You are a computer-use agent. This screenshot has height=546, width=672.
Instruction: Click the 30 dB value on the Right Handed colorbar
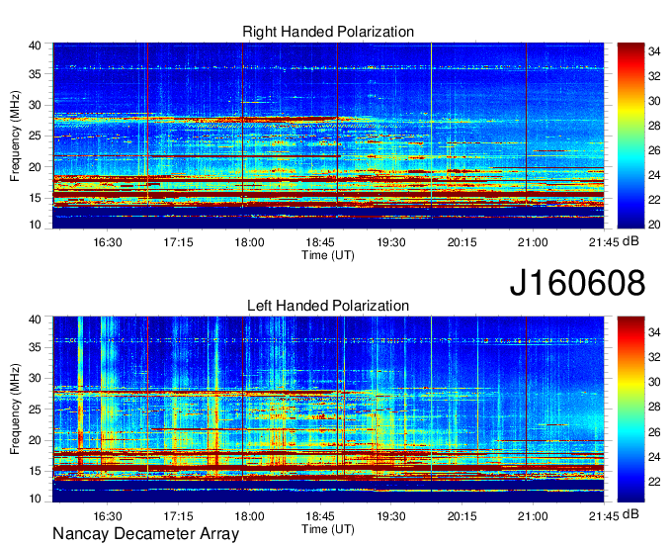pyautogui.click(x=654, y=101)
